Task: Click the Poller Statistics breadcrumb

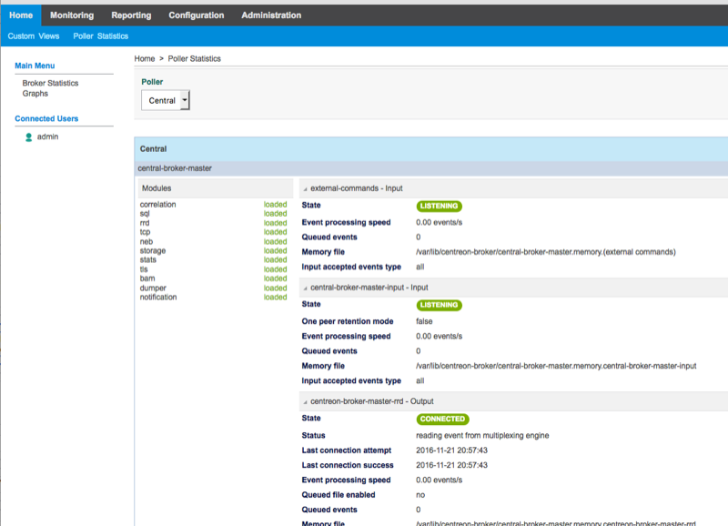Action: tap(194, 58)
